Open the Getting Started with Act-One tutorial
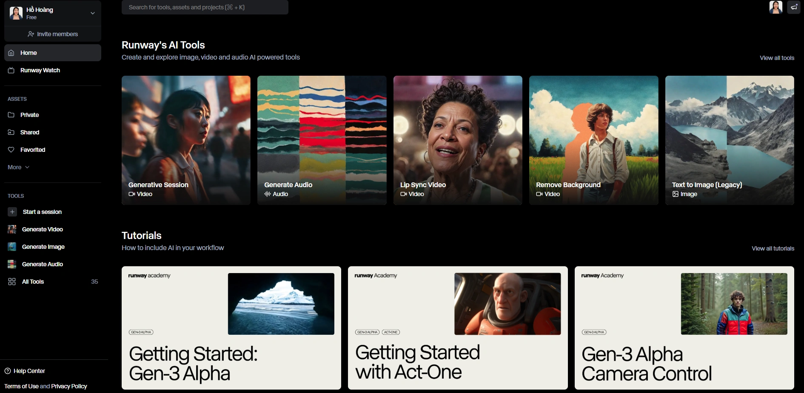Viewport: 804px width, 393px height. (x=458, y=328)
